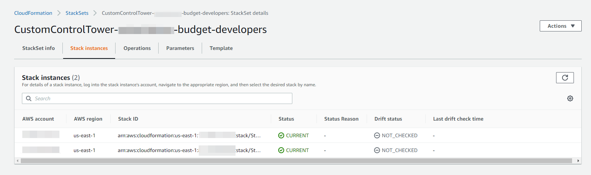Open the Actions dropdown menu
This screenshot has width=591, height=175.
point(561,26)
